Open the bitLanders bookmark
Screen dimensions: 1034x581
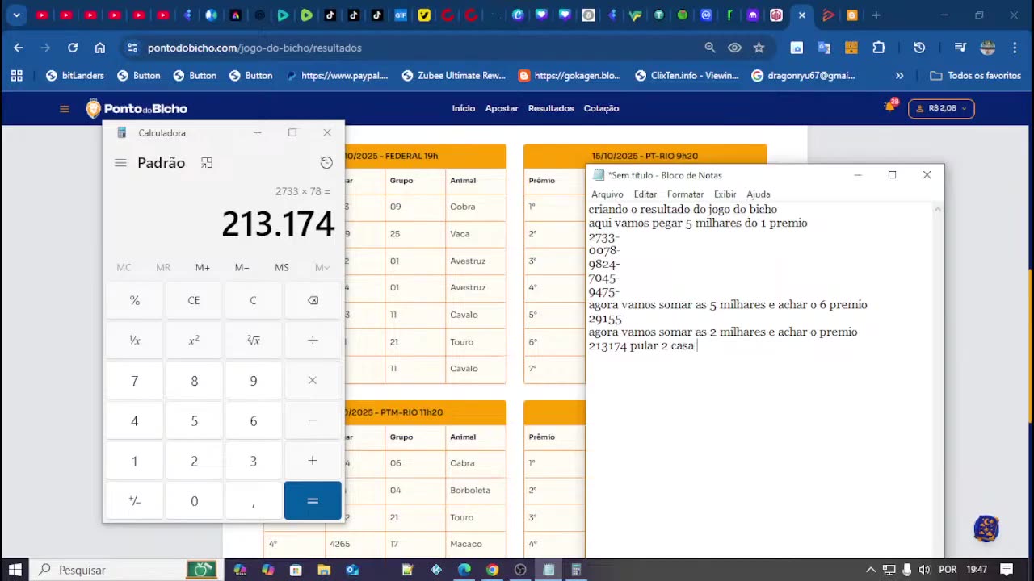pos(75,76)
